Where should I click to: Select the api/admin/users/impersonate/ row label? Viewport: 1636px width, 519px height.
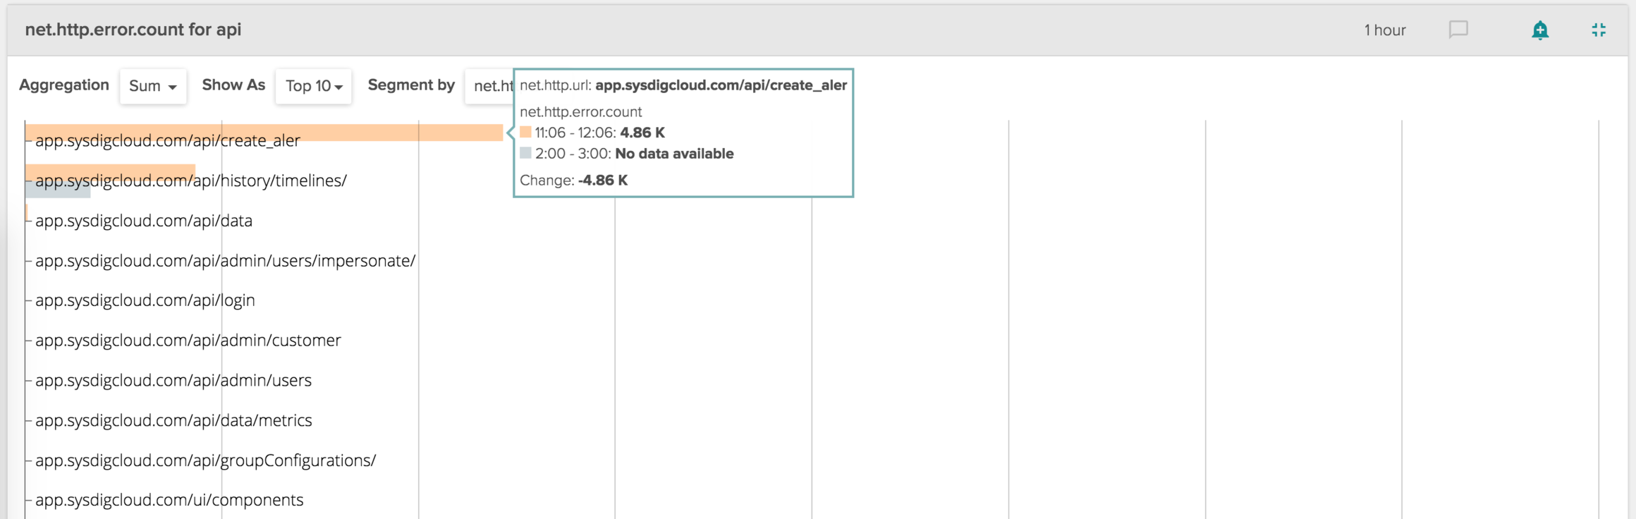pos(225,261)
